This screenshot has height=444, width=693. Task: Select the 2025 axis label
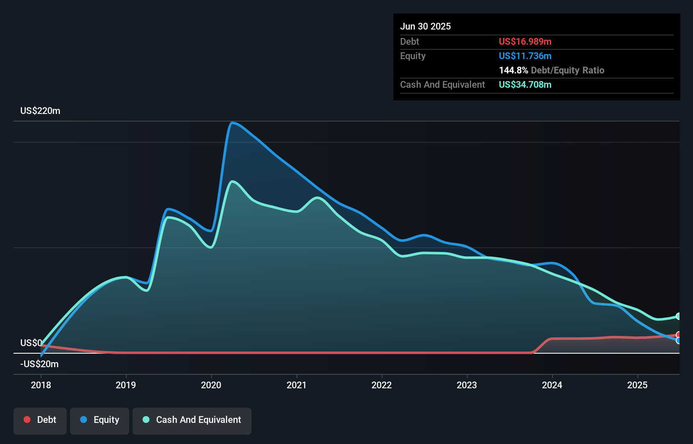tap(638, 385)
